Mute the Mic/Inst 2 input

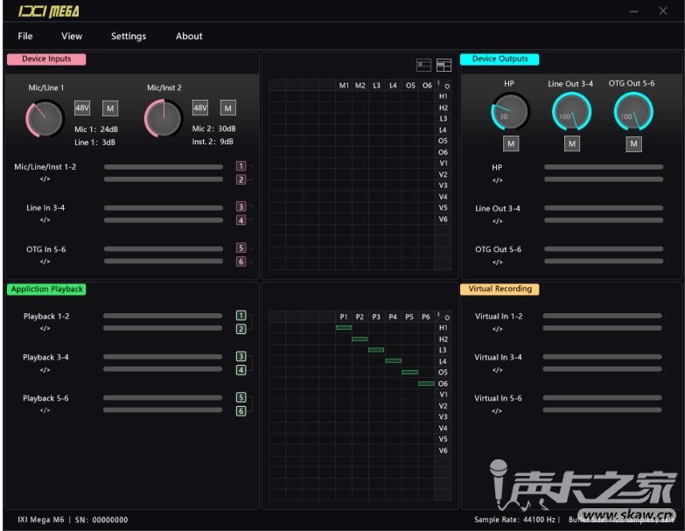[x=228, y=108]
